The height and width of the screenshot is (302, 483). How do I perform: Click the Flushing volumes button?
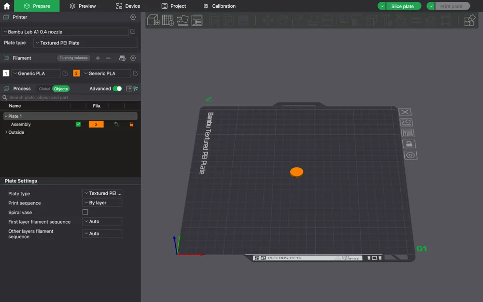73,58
